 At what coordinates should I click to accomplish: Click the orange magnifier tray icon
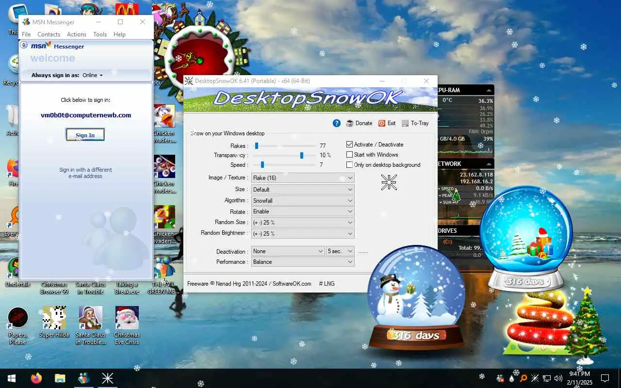523,378
